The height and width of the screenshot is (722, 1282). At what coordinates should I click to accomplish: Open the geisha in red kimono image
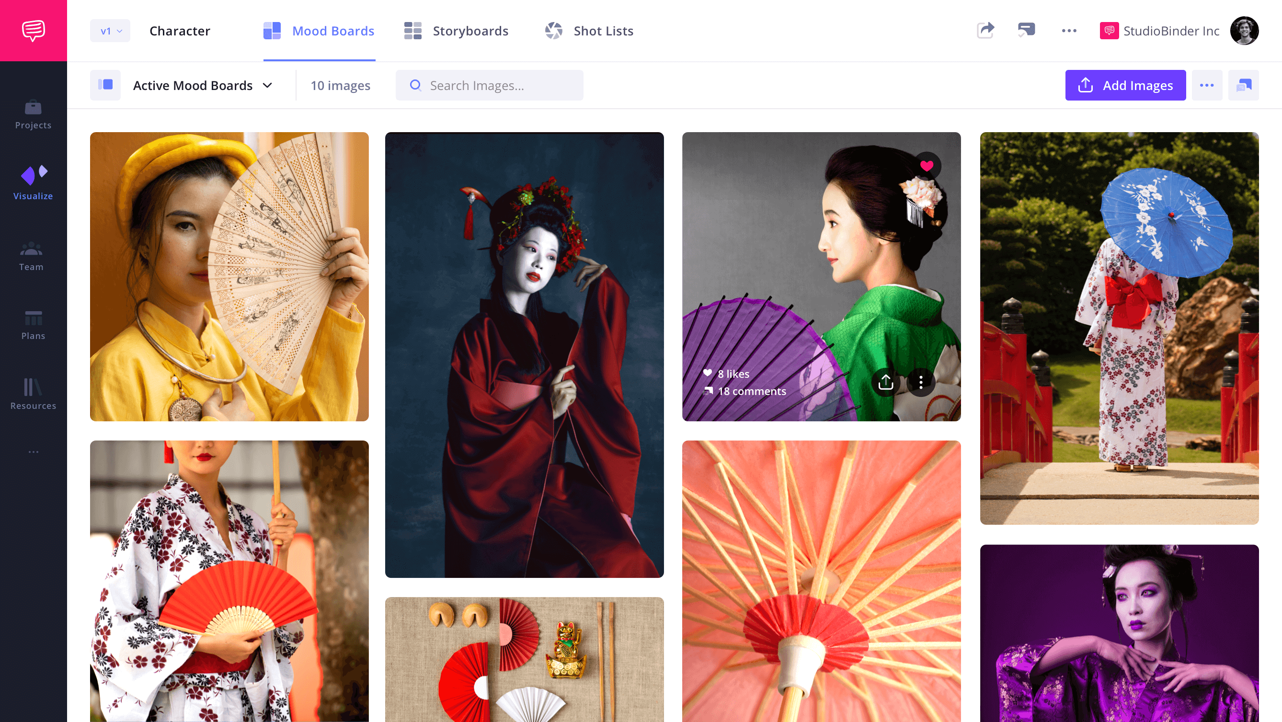pos(524,354)
